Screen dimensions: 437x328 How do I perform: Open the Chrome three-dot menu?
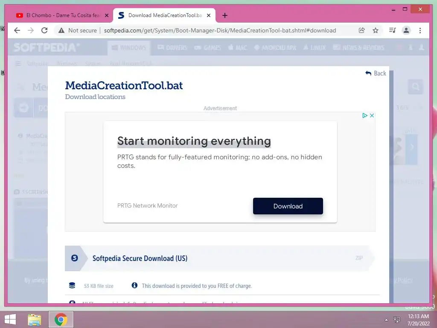[x=420, y=30]
